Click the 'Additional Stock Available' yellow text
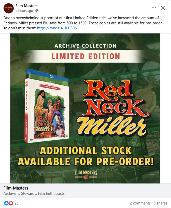 tap(86, 156)
